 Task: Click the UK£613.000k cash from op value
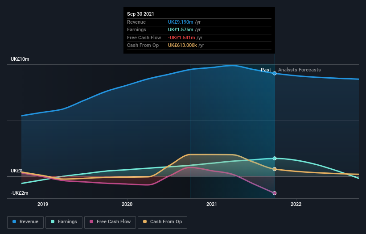(x=182, y=46)
